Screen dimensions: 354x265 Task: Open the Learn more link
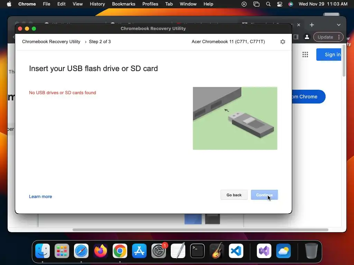40,196
